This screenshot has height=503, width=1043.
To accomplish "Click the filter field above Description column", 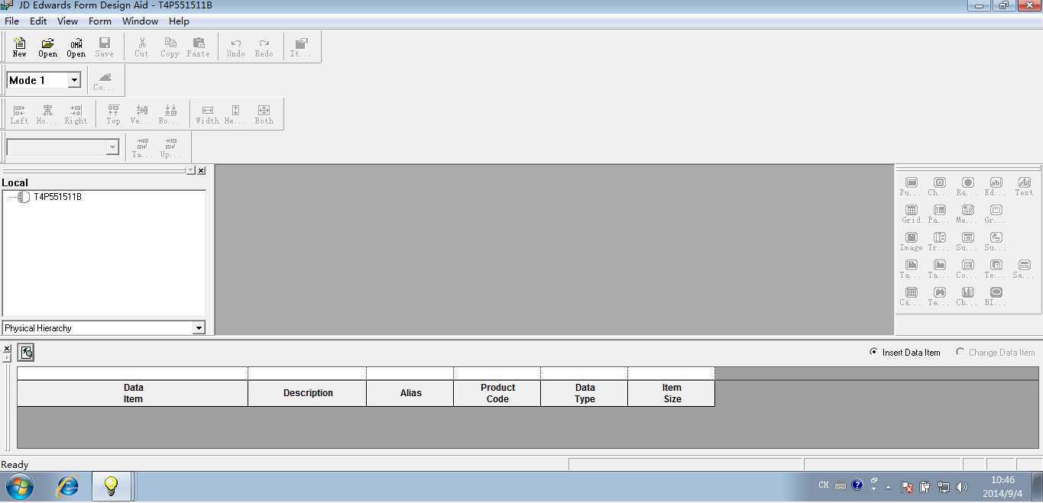I will pyautogui.click(x=307, y=373).
